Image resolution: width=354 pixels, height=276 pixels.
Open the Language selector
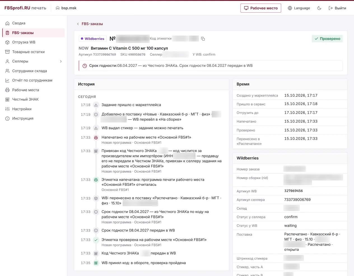(x=299, y=8)
